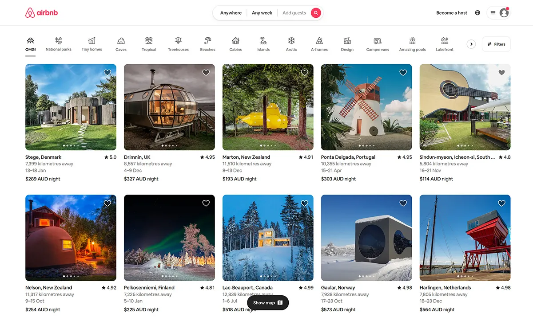This screenshot has height=321, width=533.
Task: Favorite the Stege, Denmark listing heart
Action: click(107, 73)
